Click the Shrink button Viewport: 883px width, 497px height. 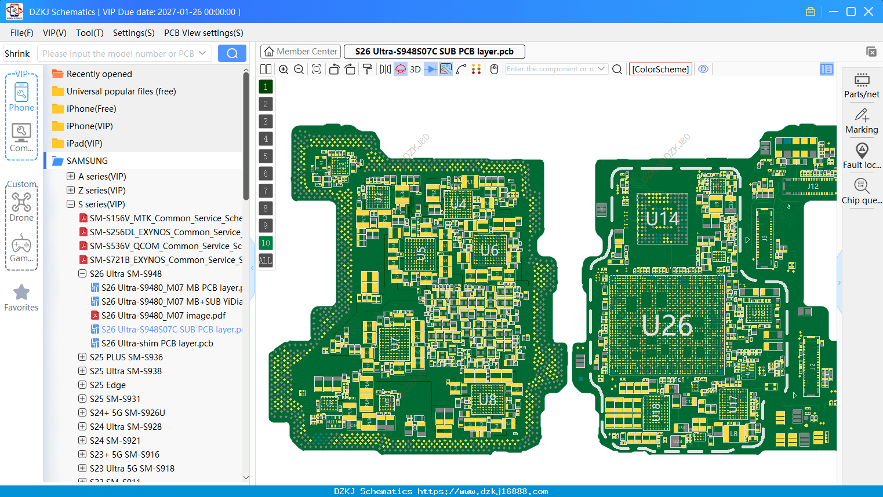[17, 53]
